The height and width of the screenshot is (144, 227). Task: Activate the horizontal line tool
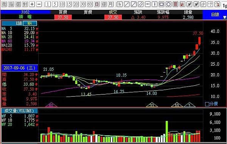click(148, 4)
